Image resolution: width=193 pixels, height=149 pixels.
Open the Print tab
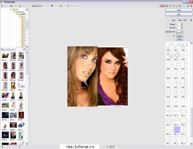[63, 6]
